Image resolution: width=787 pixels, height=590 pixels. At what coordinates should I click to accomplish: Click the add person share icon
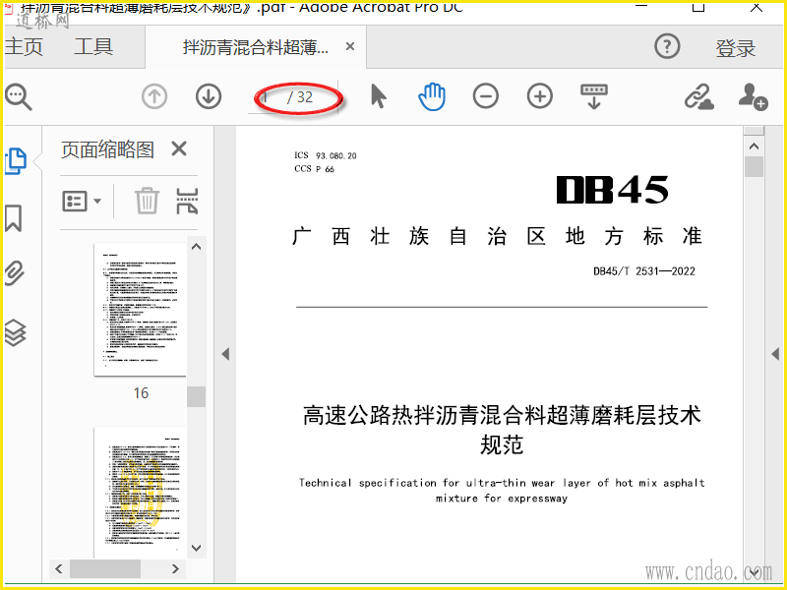tap(753, 96)
